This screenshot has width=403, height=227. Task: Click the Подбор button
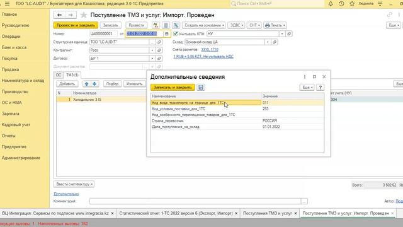click(112, 84)
